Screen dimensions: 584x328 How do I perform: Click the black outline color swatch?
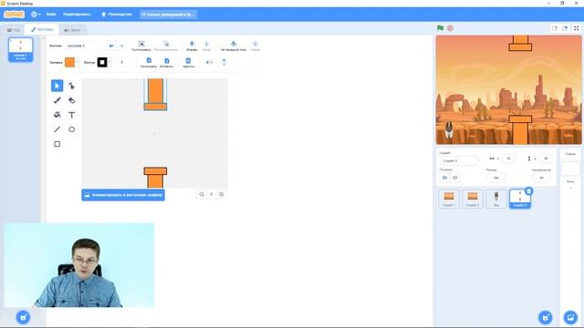pyautogui.click(x=102, y=62)
